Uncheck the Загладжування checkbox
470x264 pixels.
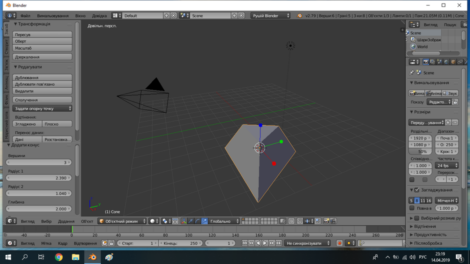(416, 189)
